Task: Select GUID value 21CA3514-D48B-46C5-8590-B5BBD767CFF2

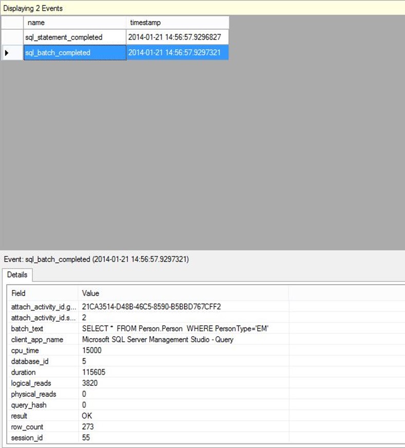Action: 151,307
